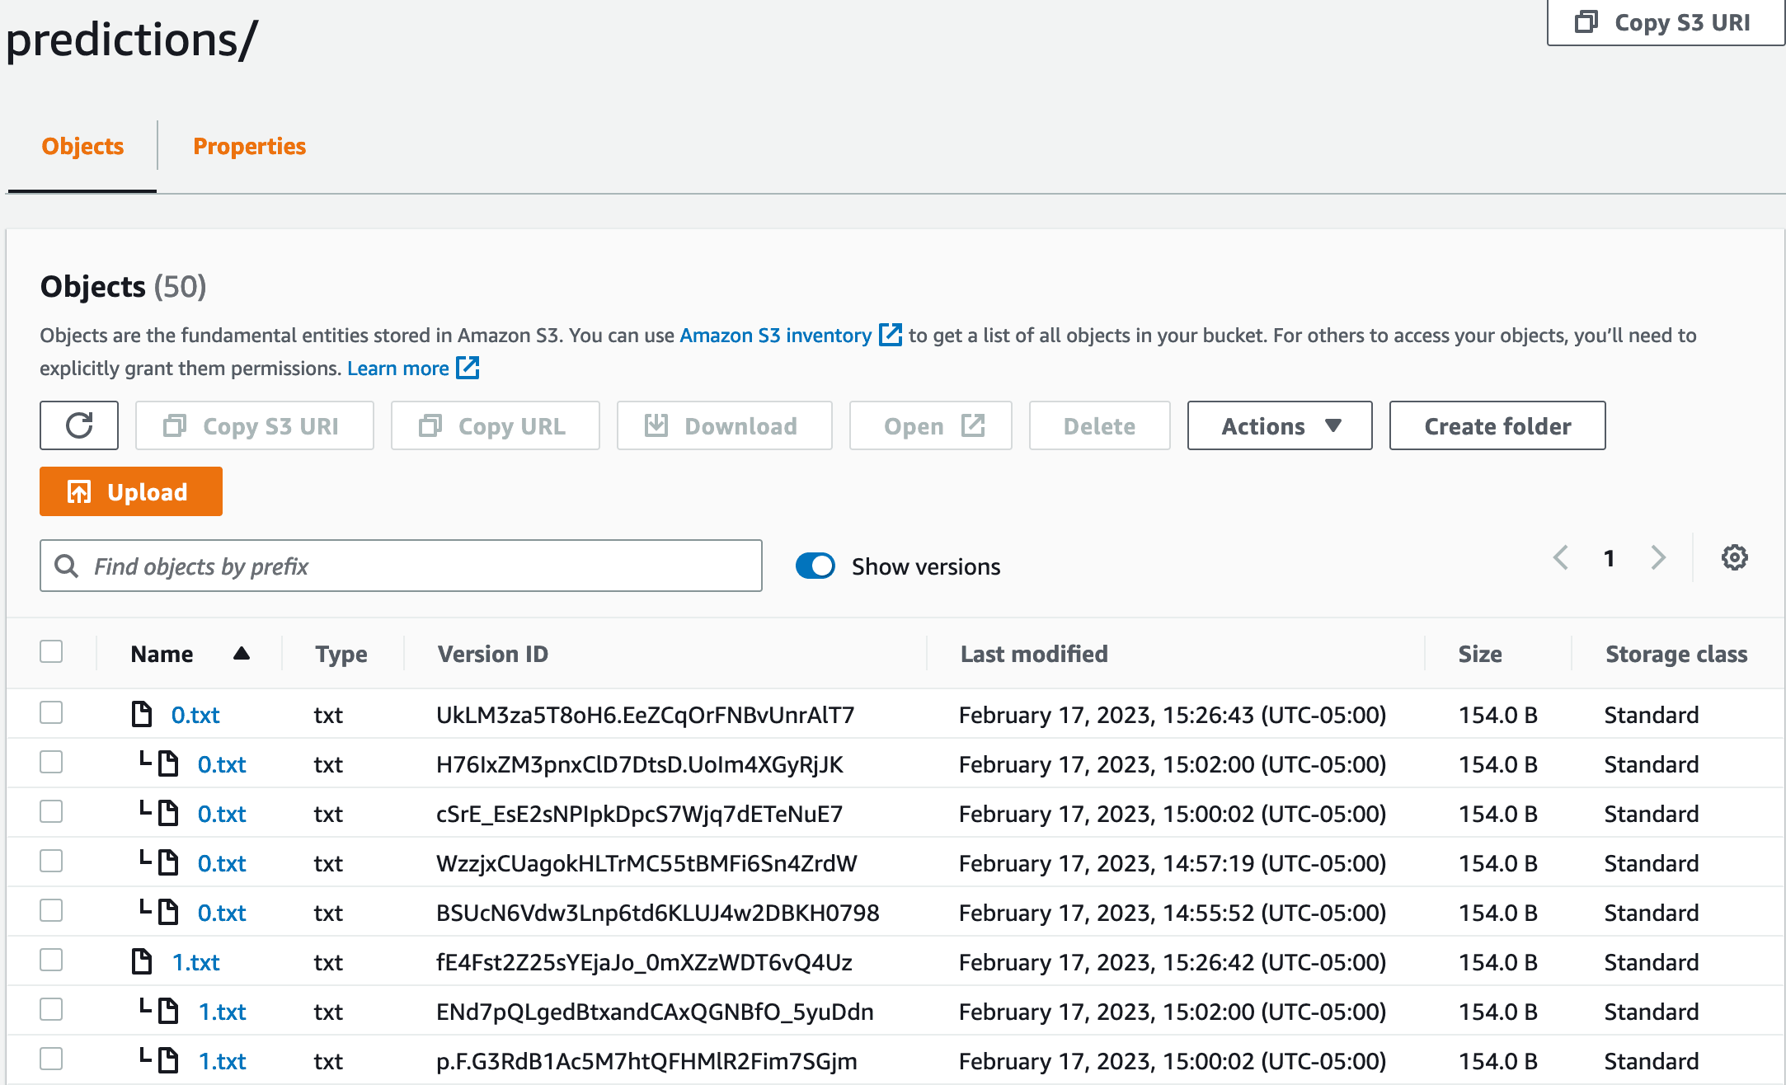Click external link icon beside Learn more

pyautogui.click(x=468, y=368)
